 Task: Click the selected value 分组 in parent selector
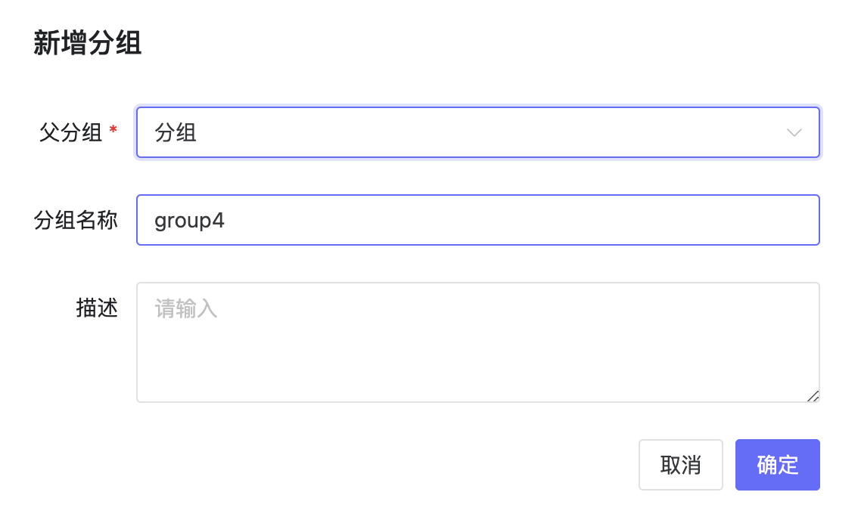[x=176, y=133]
